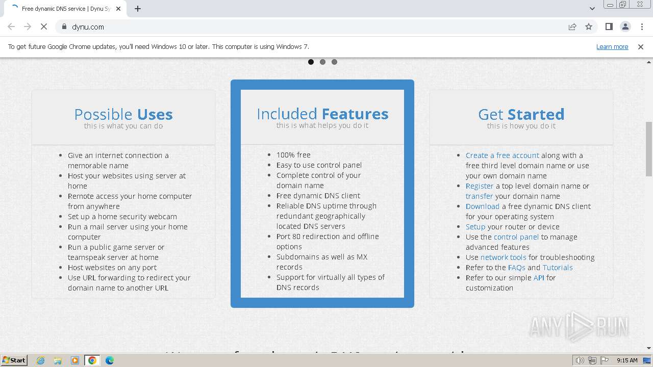Select the second carousel dot
Screen dimensions: 653x367
click(322, 62)
